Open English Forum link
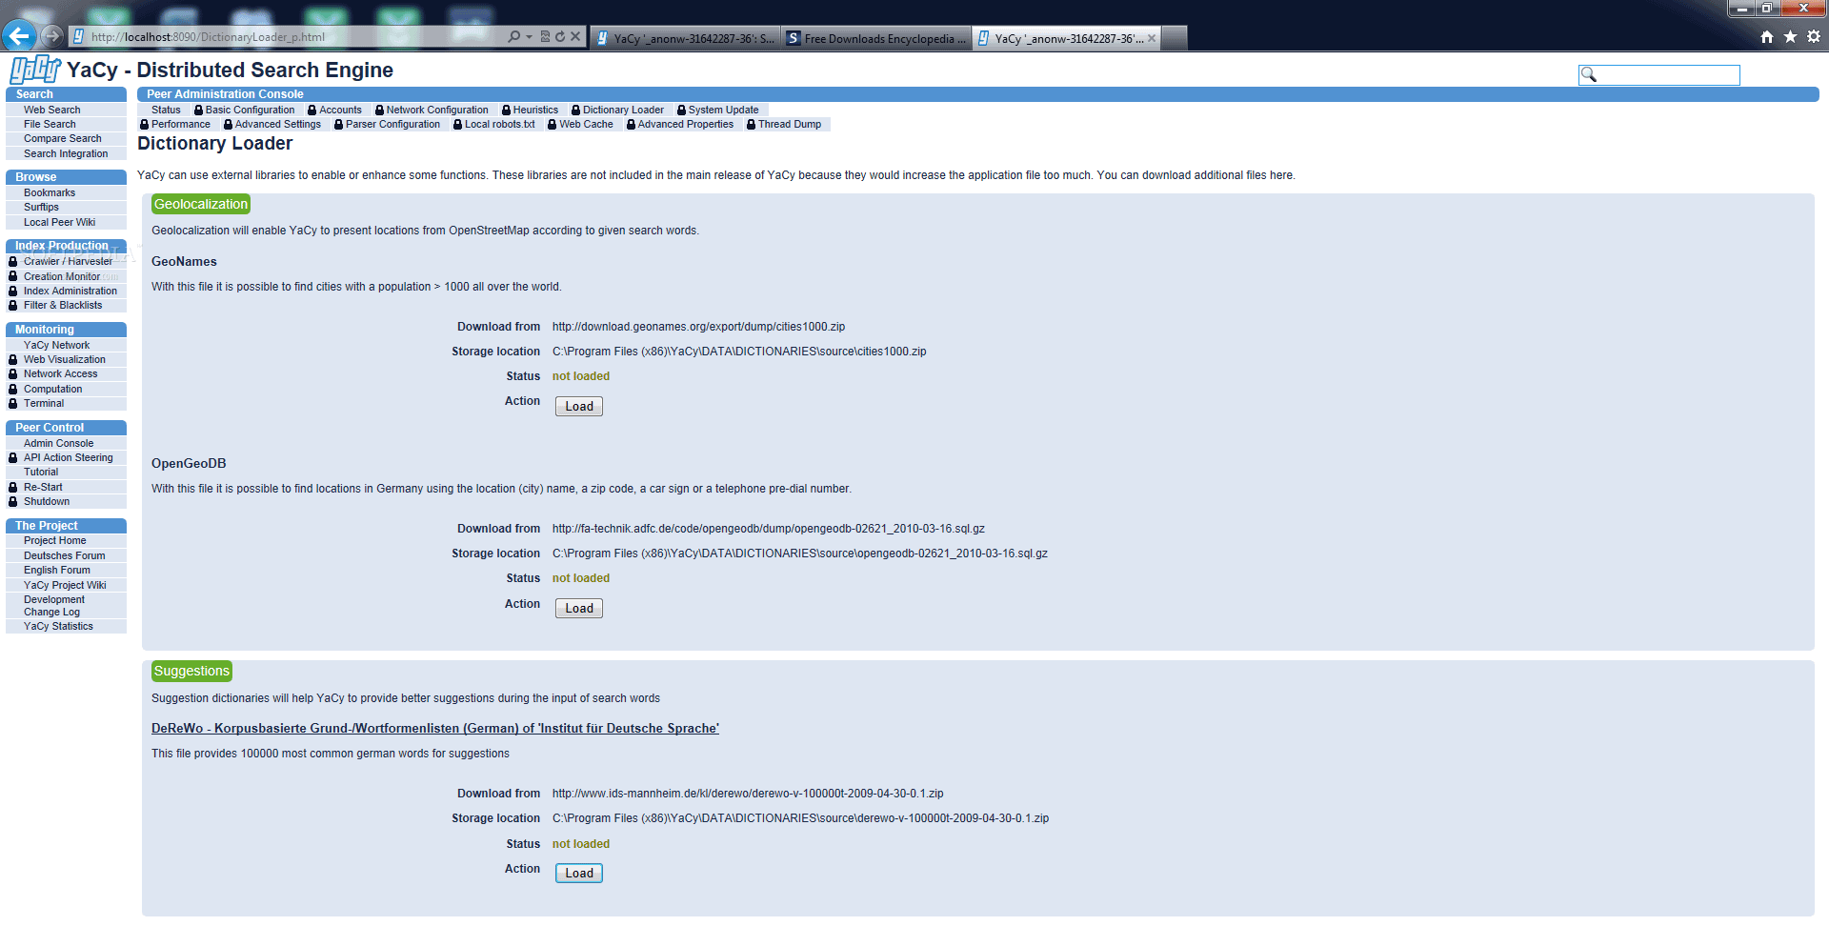 click(57, 570)
